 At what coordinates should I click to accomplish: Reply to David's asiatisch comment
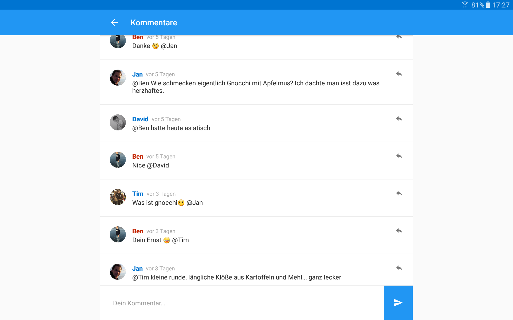point(399,119)
